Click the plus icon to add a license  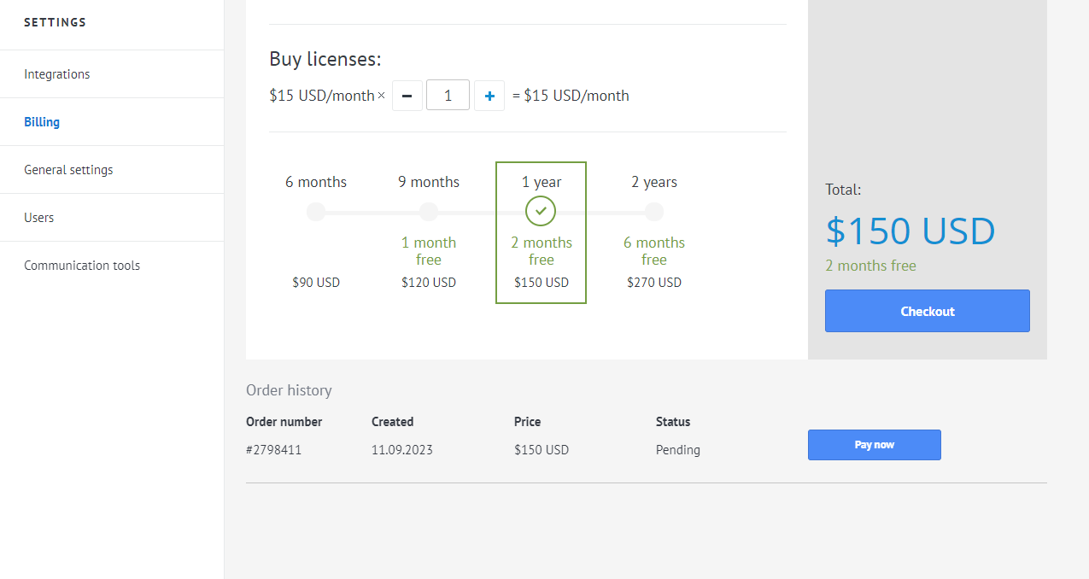tap(489, 96)
